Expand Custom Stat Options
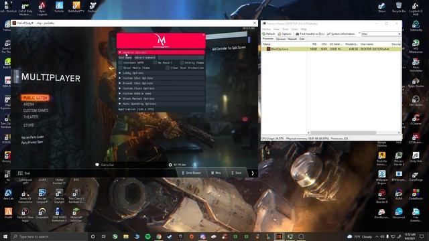Screen dimensions: 429x241 161,78
